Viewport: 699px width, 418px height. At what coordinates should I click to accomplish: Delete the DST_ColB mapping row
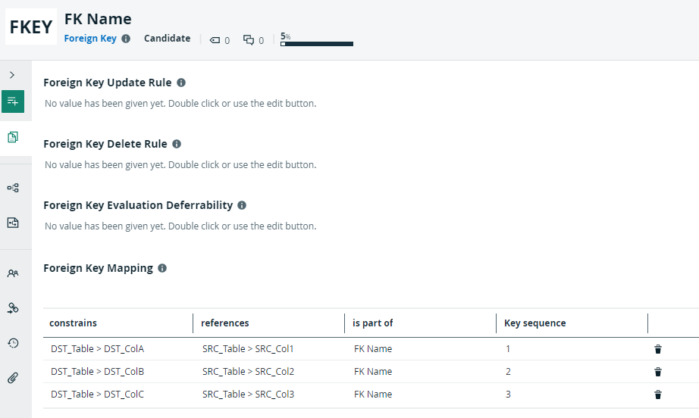658,372
